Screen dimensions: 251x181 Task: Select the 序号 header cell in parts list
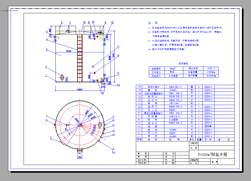pos(139,140)
